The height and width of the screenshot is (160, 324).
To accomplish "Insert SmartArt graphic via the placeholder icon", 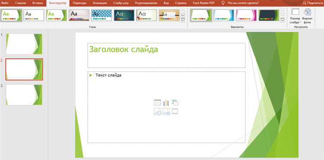I will click(x=175, y=103).
